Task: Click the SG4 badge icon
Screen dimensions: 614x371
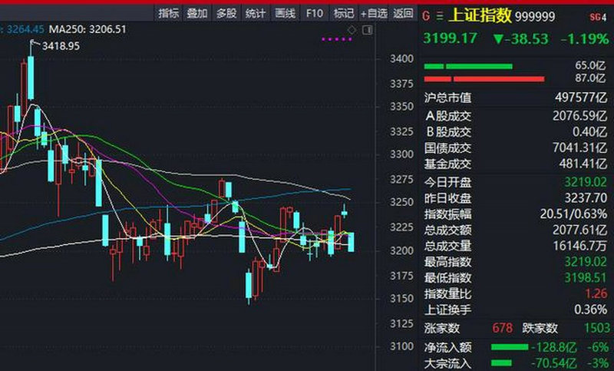Action: 597,16
